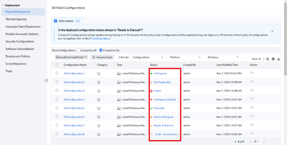Open the Install/Uninstall Patch dropdown
This screenshot has width=291, height=145.
tap(71, 57)
